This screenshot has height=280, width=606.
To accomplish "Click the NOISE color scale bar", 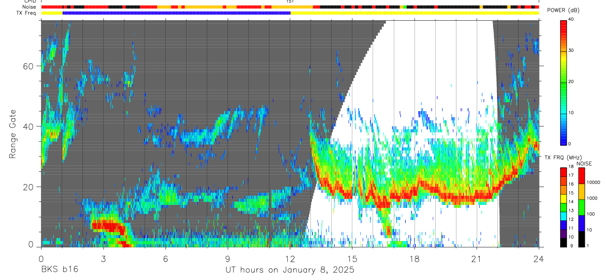I will (x=581, y=207).
